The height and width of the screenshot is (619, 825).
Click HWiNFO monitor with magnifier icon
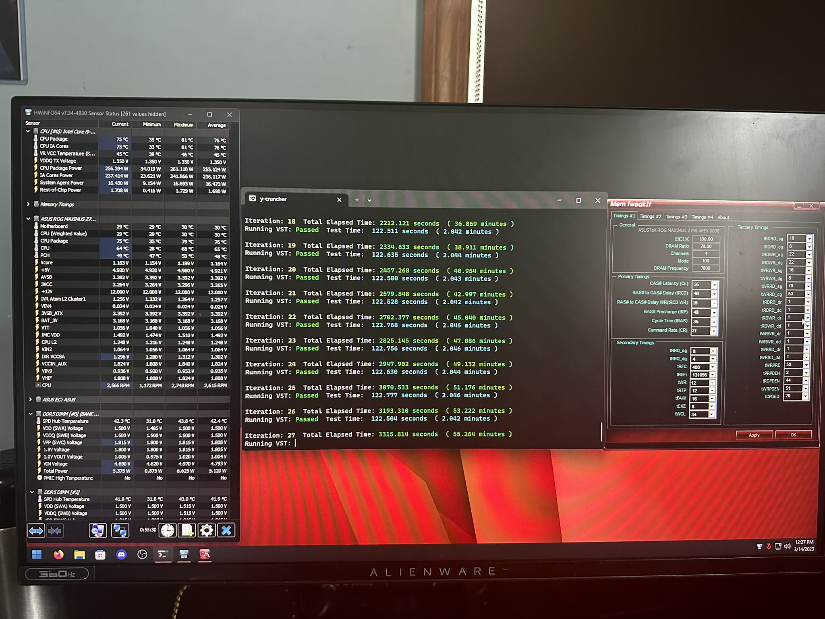coord(97,530)
